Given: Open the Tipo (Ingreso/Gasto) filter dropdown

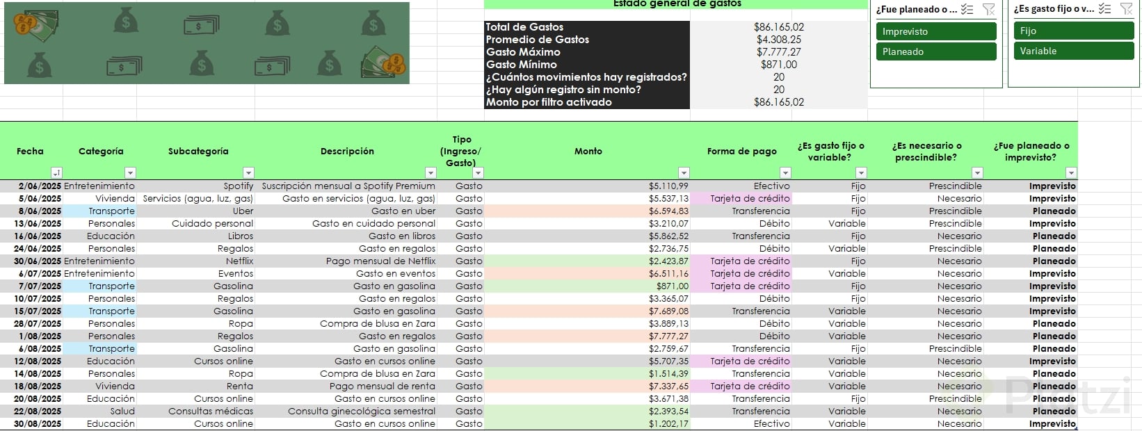Looking at the screenshot, I should 478,172.
